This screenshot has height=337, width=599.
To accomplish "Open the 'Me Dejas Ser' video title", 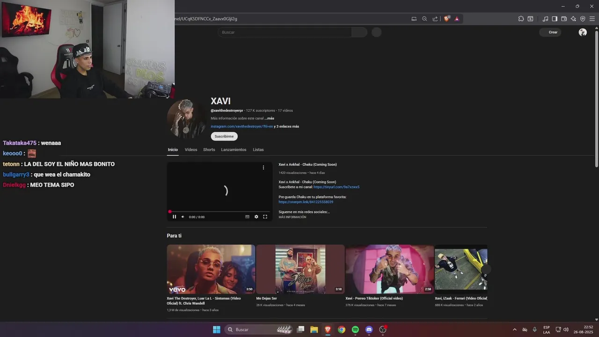I will (266, 298).
